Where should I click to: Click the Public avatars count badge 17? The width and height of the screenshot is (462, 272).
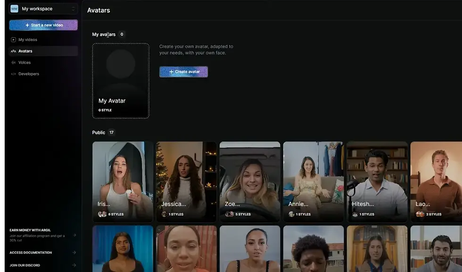point(111,132)
